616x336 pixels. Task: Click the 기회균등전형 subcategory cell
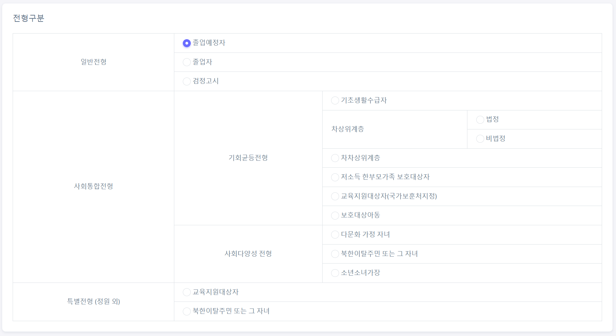point(248,158)
